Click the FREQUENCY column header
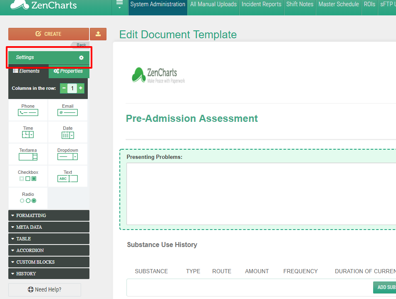Viewport: 396px width, 299px height. click(300, 271)
